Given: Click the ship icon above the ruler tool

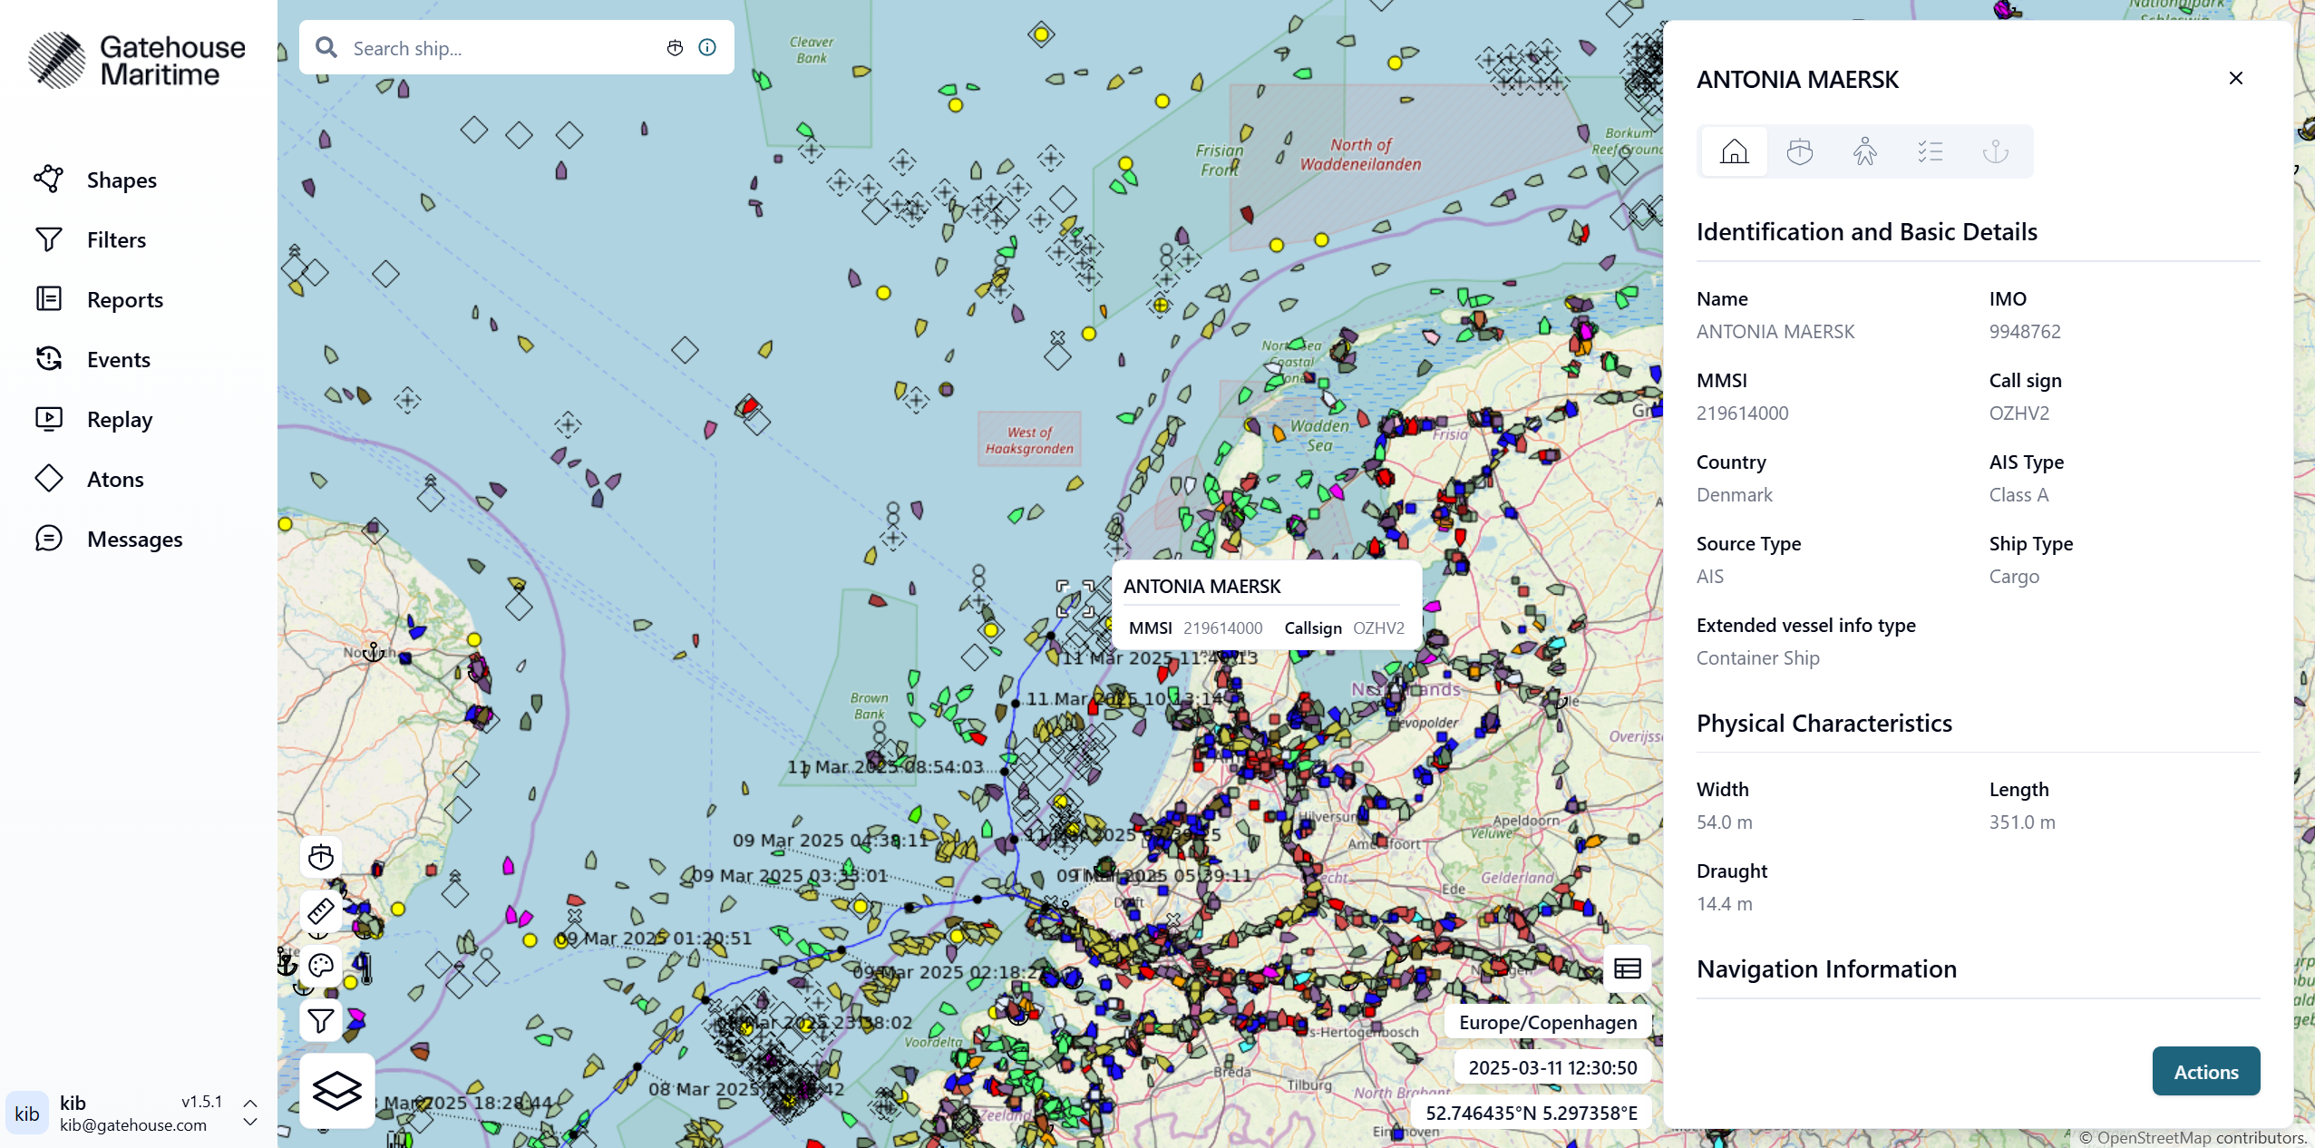Looking at the screenshot, I should [321, 856].
